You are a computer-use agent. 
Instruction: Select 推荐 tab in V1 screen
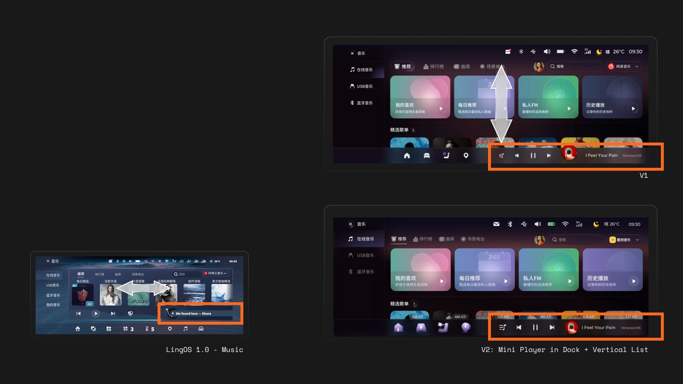(403, 66)
